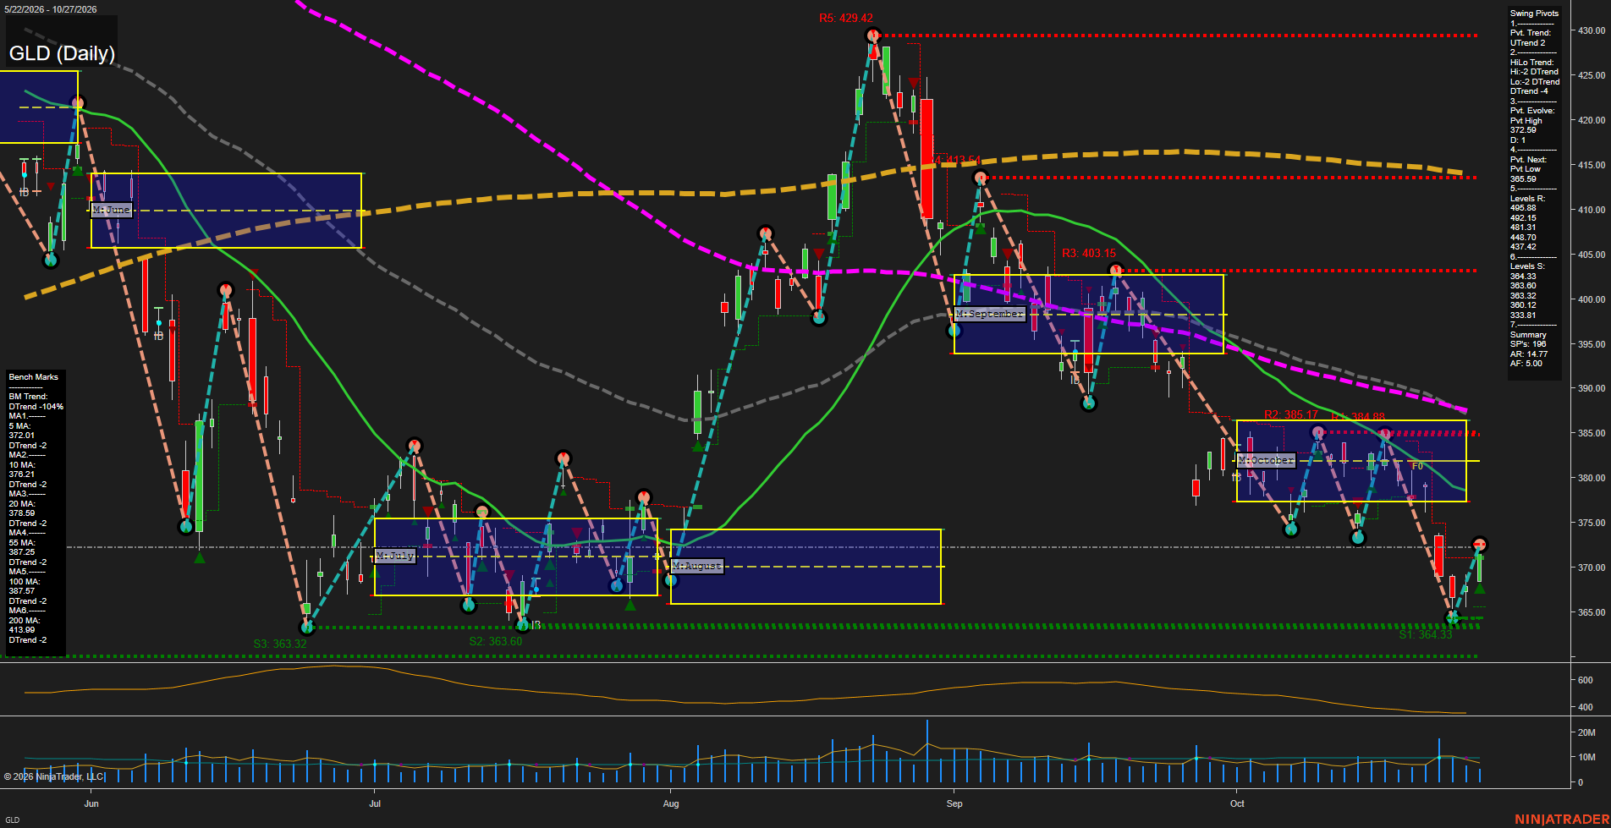Click the swing pivot low marker above S3
The image size is (1611, 828).
pyautogui.click(x=307, y=627)
